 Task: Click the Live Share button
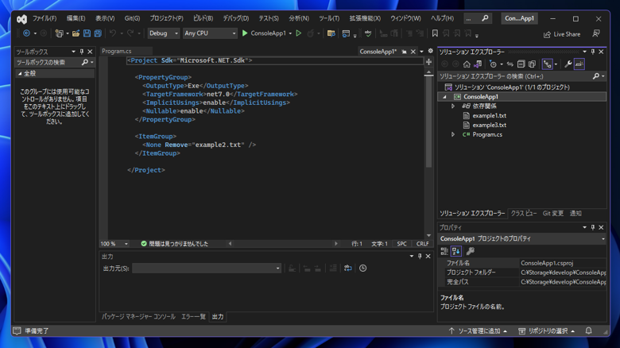click(x=562, y=34)
